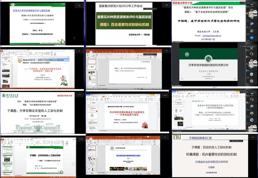Click the 华中农业大学 logo
This screenshot has height=178, width=258.
[x=10, y=95]
